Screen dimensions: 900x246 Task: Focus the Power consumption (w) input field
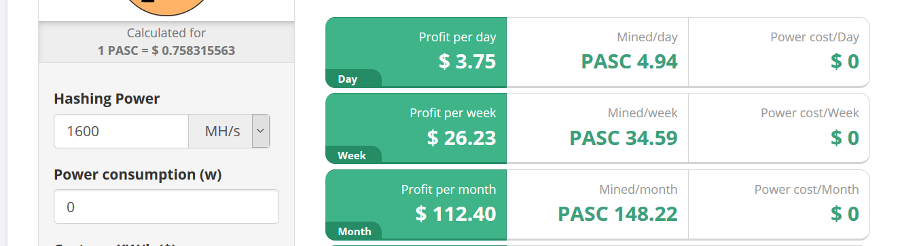(x=166, y=207)
